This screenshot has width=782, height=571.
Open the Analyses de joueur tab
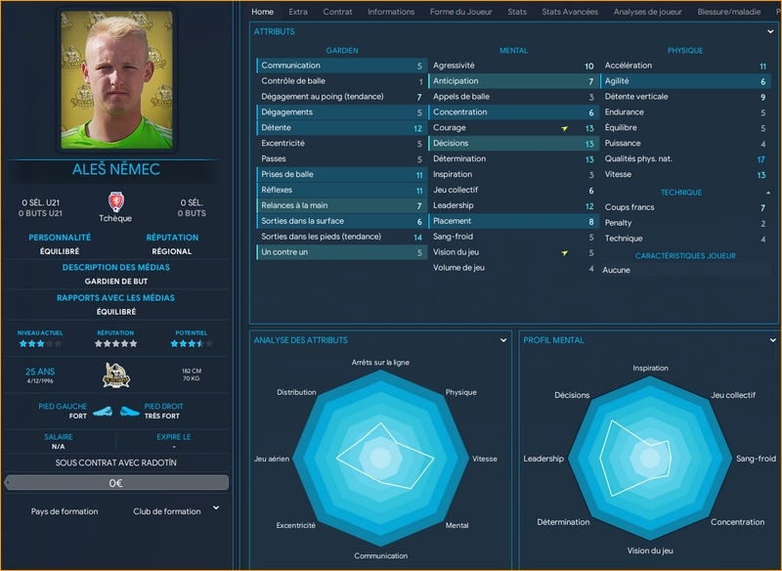[647, 12]
